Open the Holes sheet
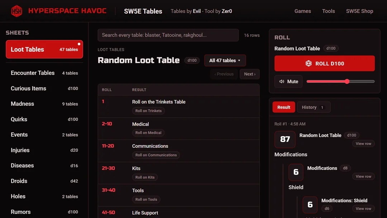 (x=44, y=196)
